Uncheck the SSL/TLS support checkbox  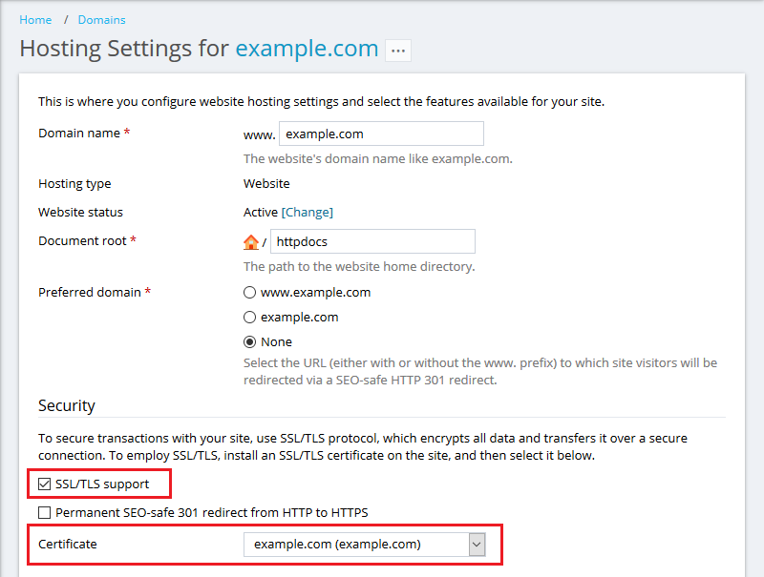tap(44, 484)
